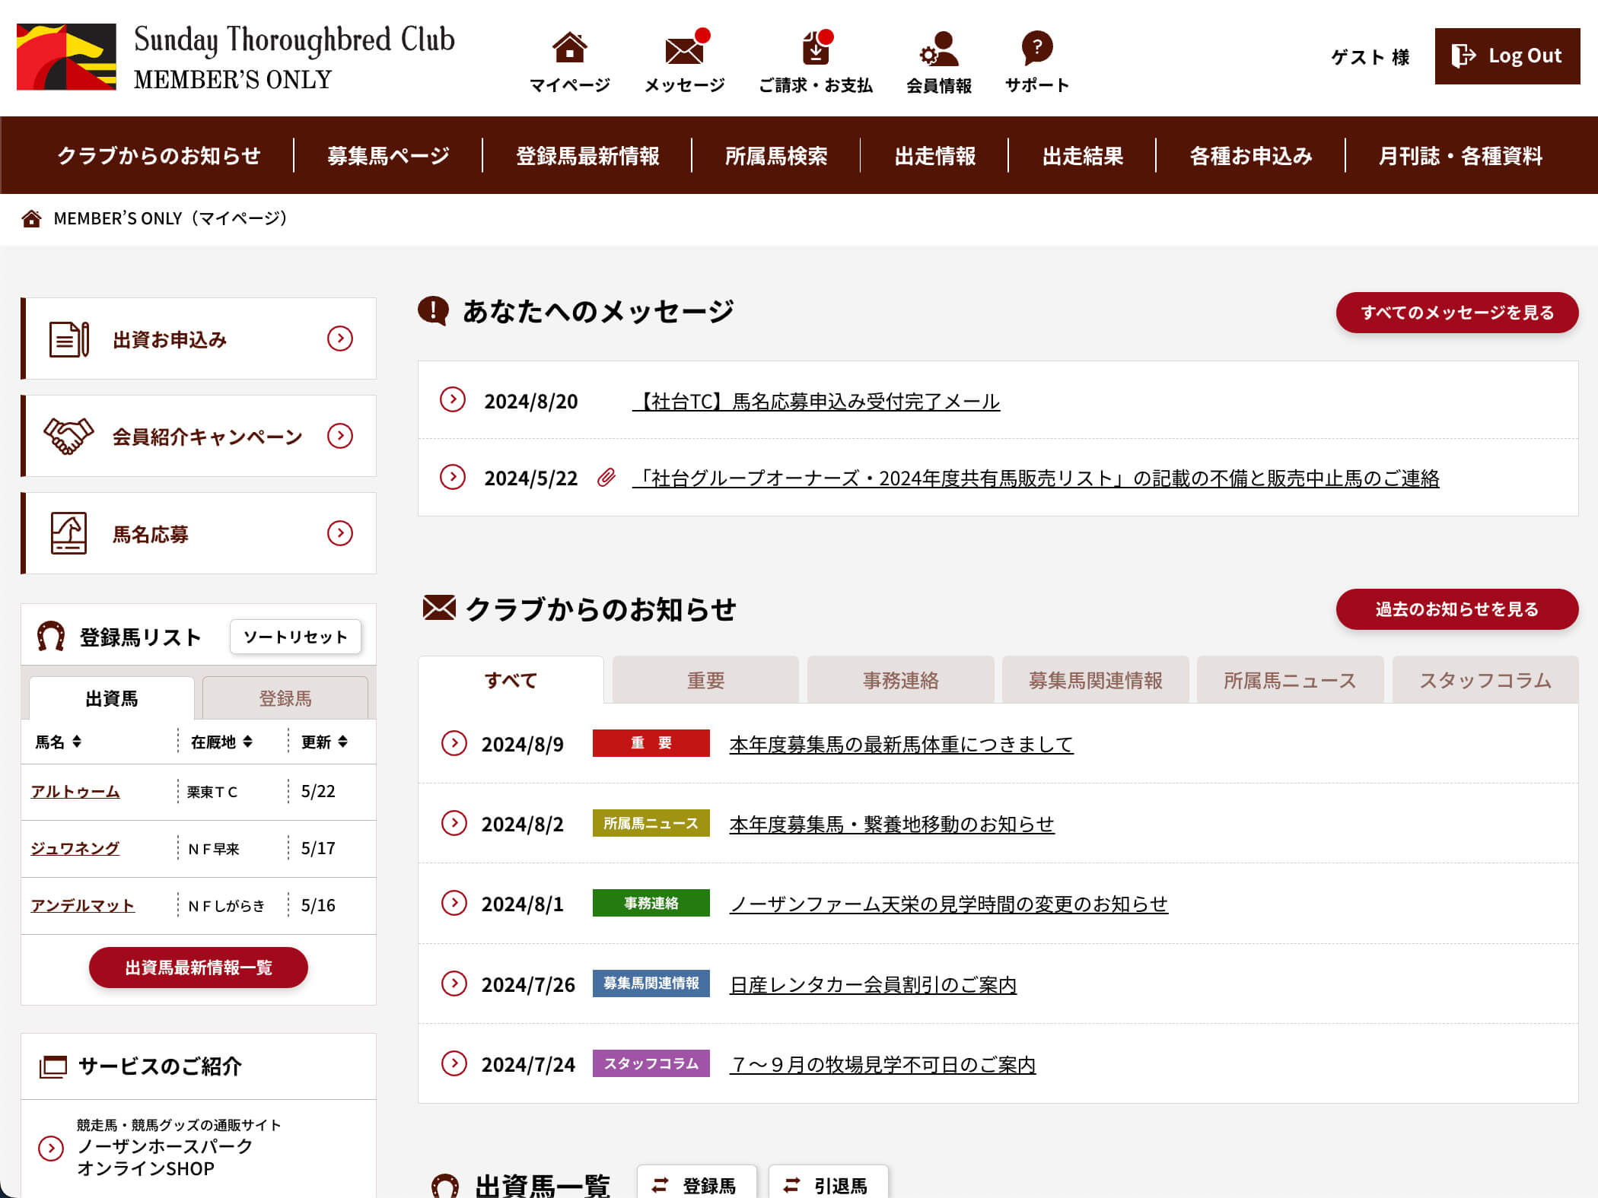Click the Log Out button

tap(1507, 56)
